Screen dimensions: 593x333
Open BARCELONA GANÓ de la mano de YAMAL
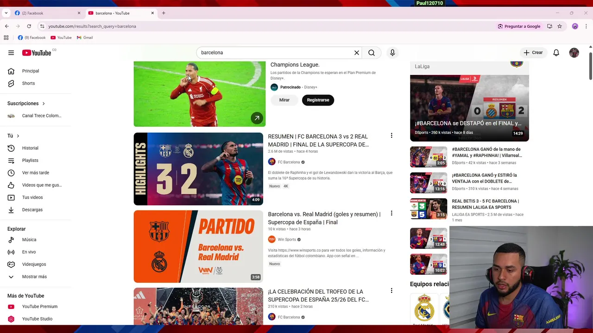coord(487,152)
